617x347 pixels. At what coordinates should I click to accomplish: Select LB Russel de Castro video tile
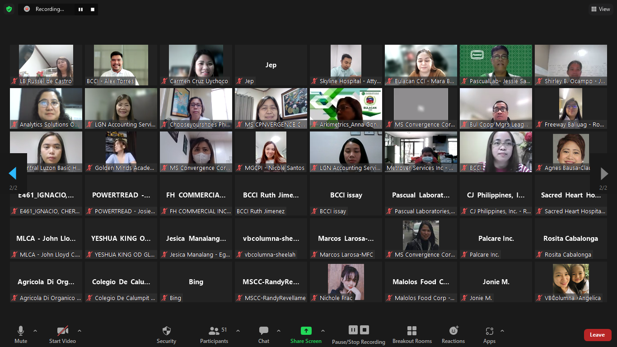pos(46,65)
